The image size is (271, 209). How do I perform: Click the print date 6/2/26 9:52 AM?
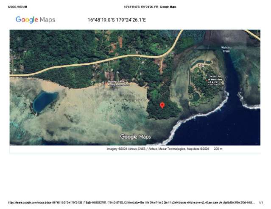click(x=18, y=7)
